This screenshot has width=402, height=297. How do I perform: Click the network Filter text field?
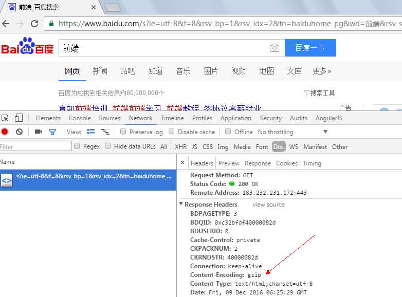coord(35,146)
